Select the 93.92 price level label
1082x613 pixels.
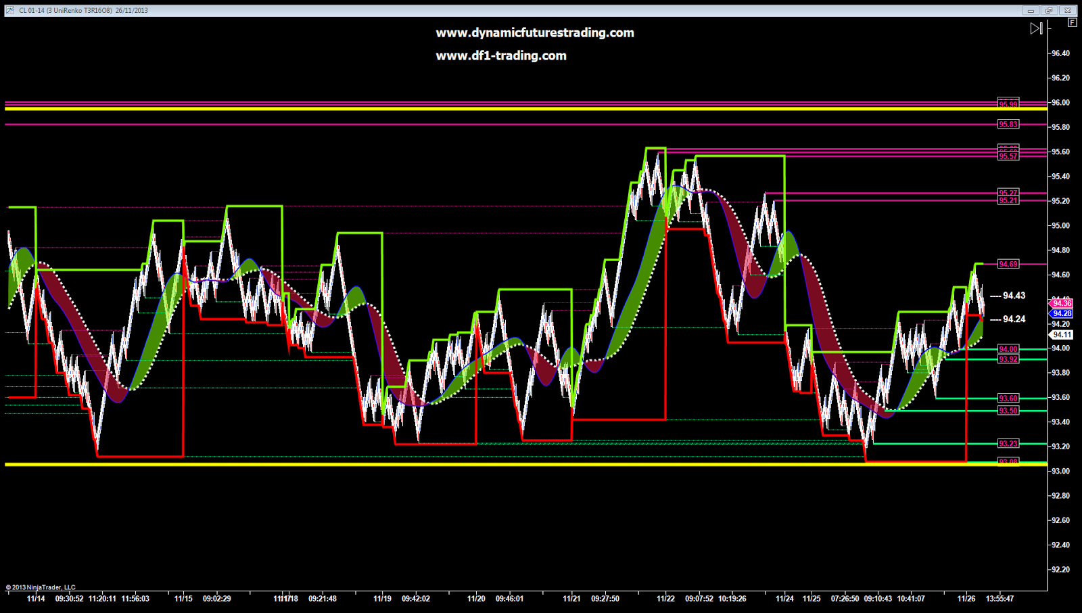[x=1008, y=359]
